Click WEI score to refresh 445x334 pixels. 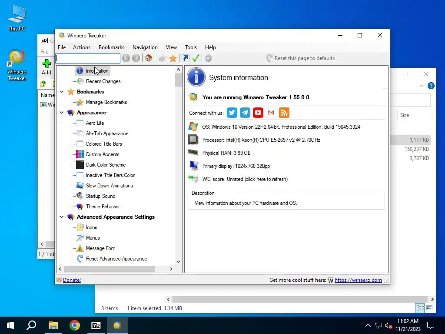[x=245, y=179]
